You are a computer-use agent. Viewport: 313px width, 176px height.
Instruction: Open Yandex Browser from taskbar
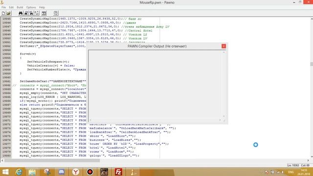pyautogui.click(x=76, y=172)
